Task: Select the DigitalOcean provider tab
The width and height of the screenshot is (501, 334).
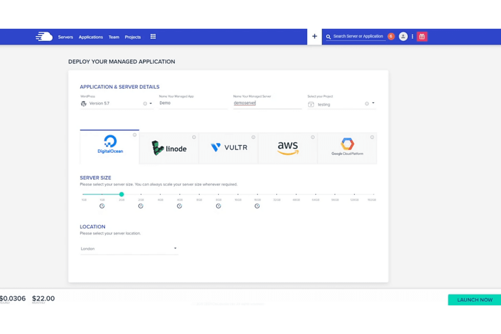Action: (110, 147)
